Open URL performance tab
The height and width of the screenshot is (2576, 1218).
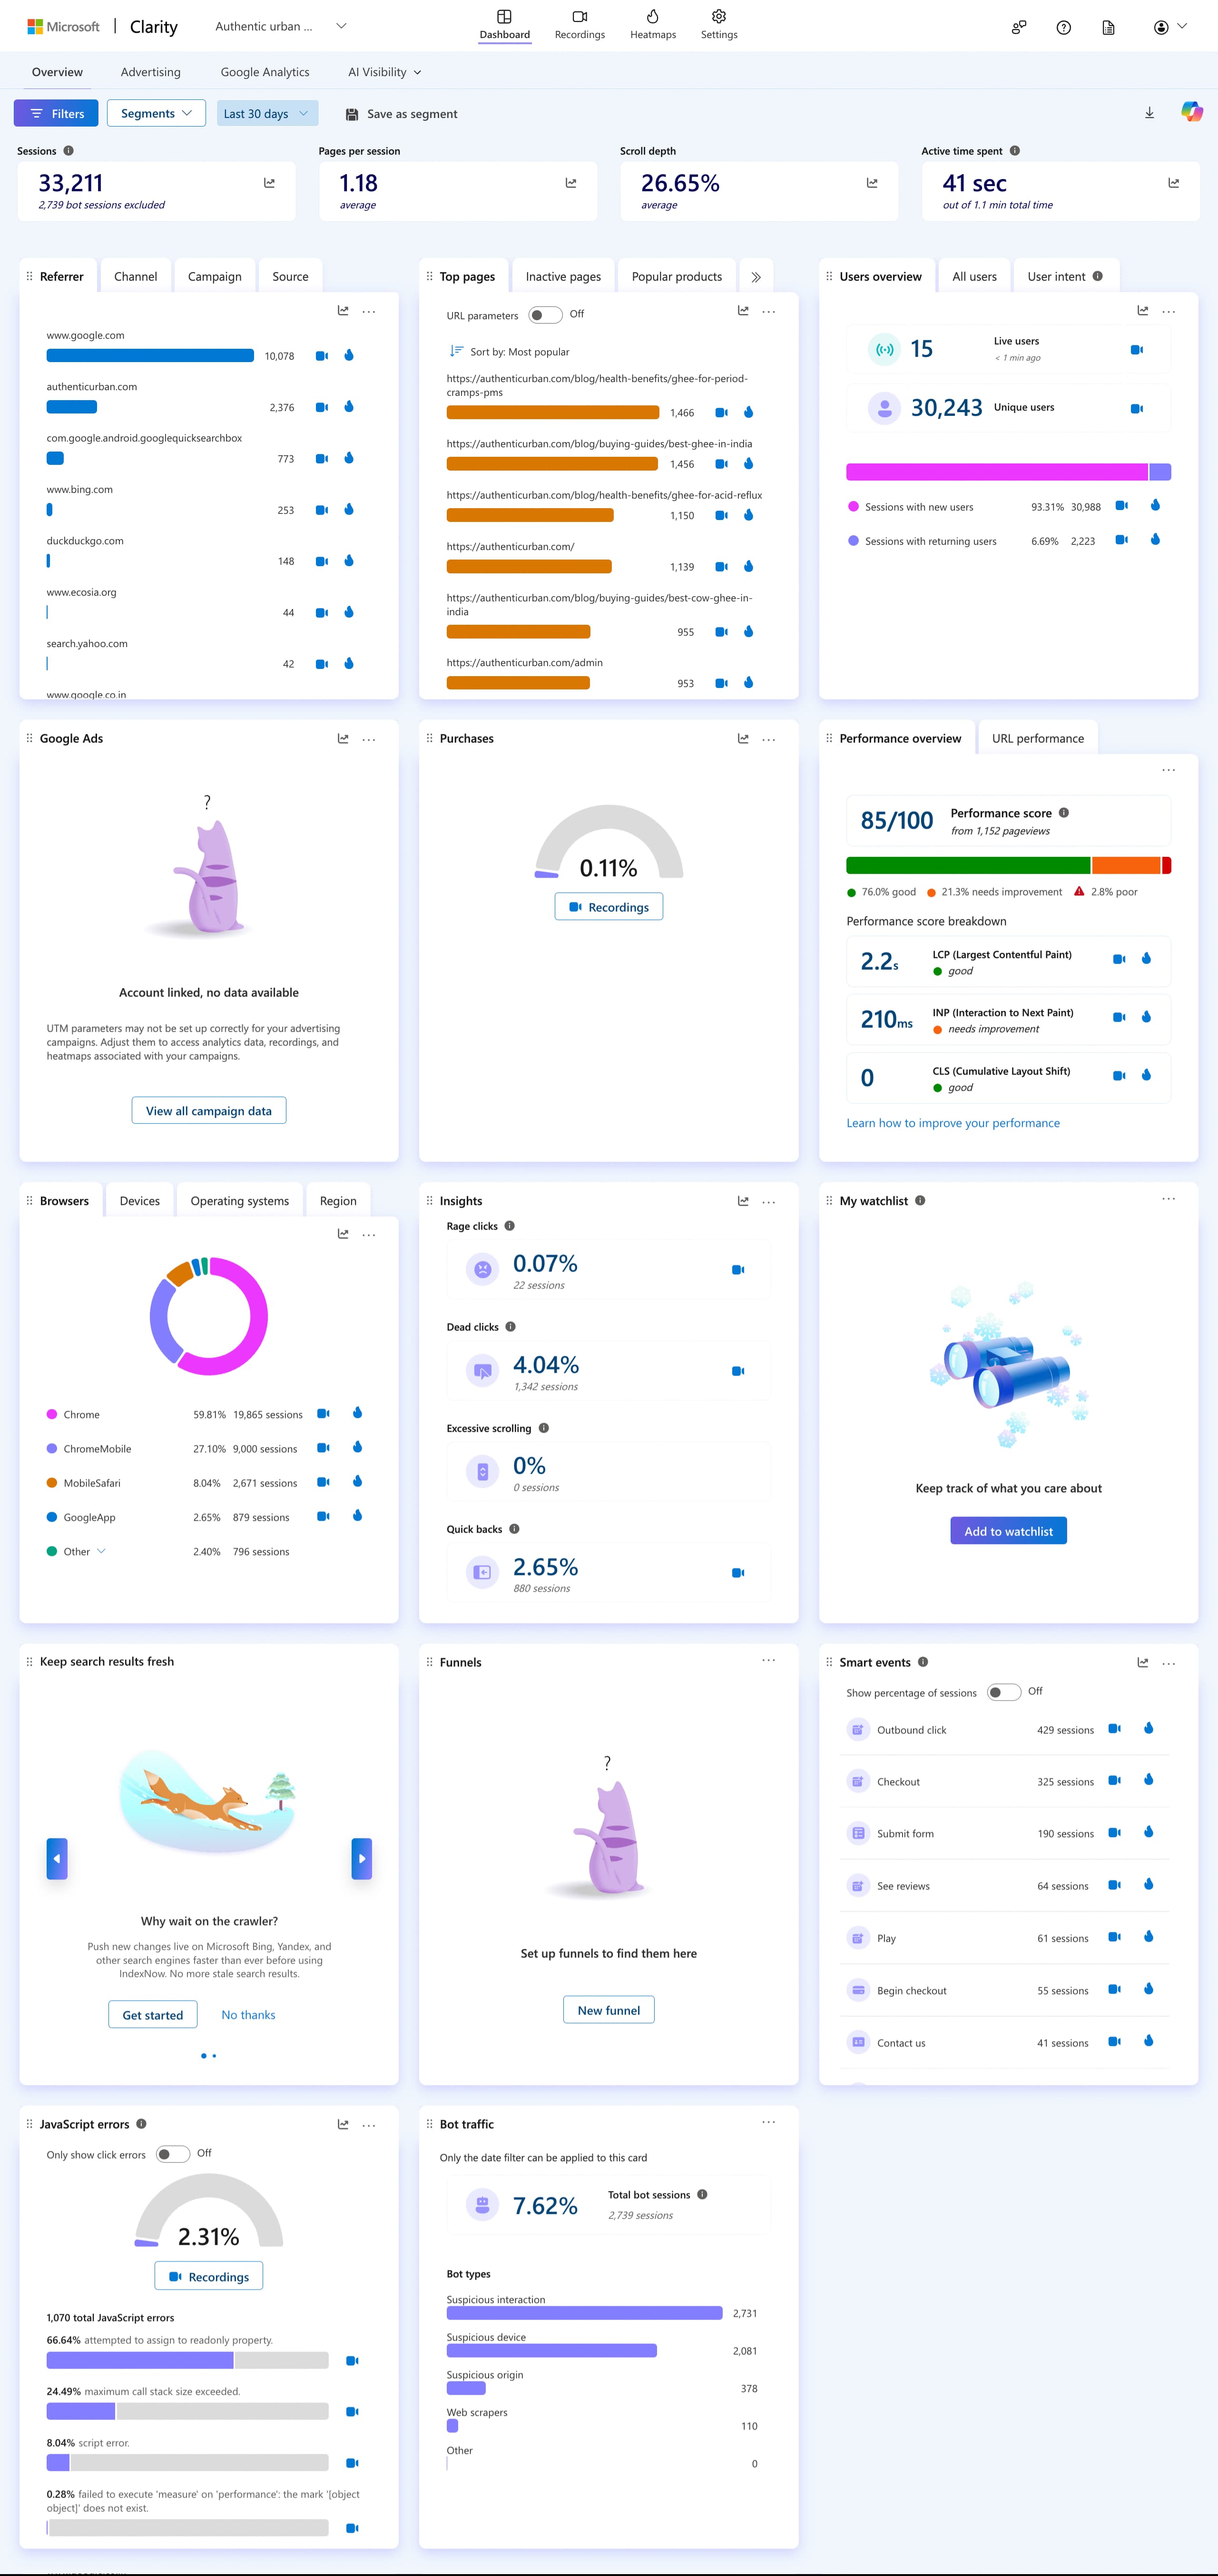click(x=1038, y=738)
